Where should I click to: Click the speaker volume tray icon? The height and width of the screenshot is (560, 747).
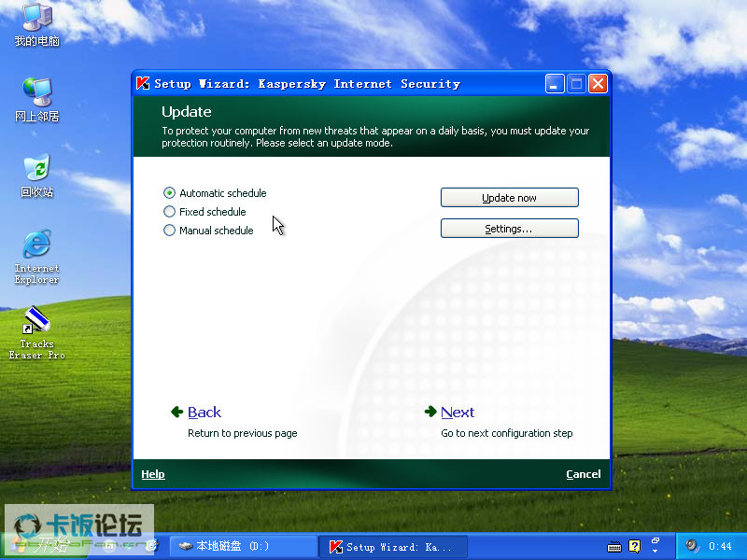691,546
